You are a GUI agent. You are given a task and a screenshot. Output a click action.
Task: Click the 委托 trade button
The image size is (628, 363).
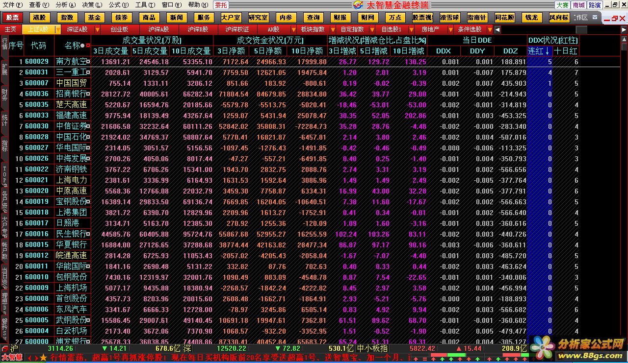tap(221, 5)
